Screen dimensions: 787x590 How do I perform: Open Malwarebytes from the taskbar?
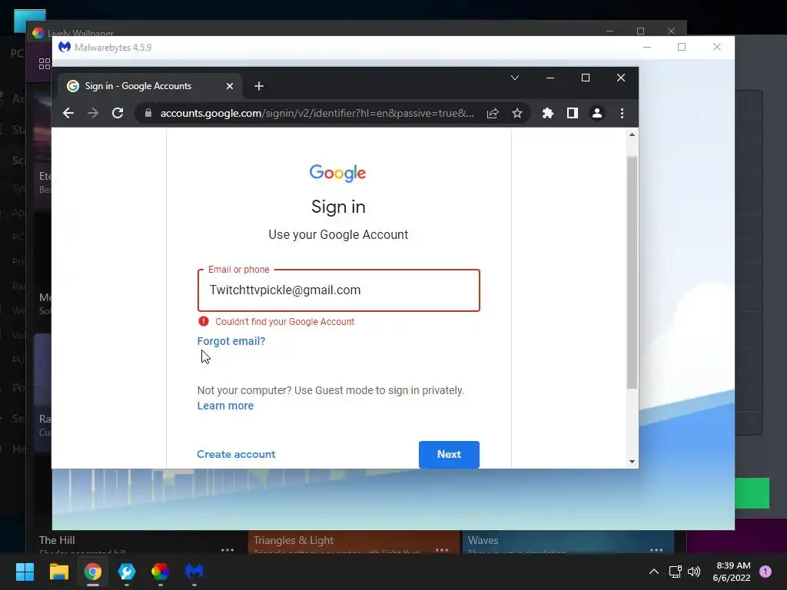click(x=194, y=572)
